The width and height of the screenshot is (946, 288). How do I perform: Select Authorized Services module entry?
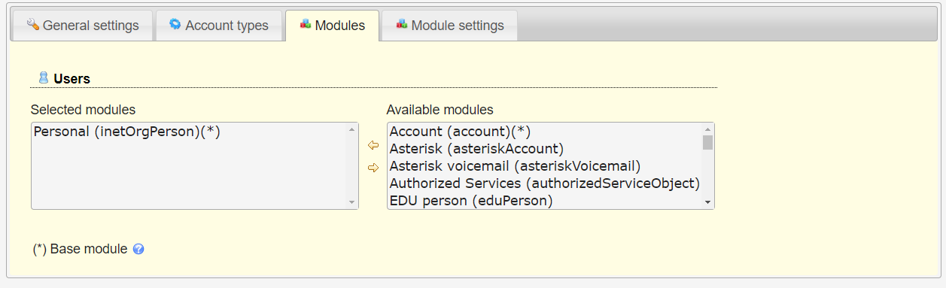pyautogui.click(x=545, y=183)
